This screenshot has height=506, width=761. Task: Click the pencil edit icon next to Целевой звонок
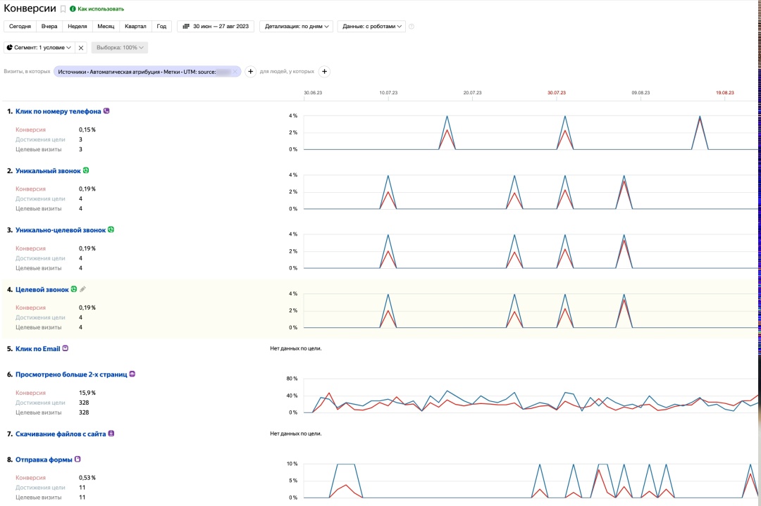pyautogui.click(x=82, y=289)
